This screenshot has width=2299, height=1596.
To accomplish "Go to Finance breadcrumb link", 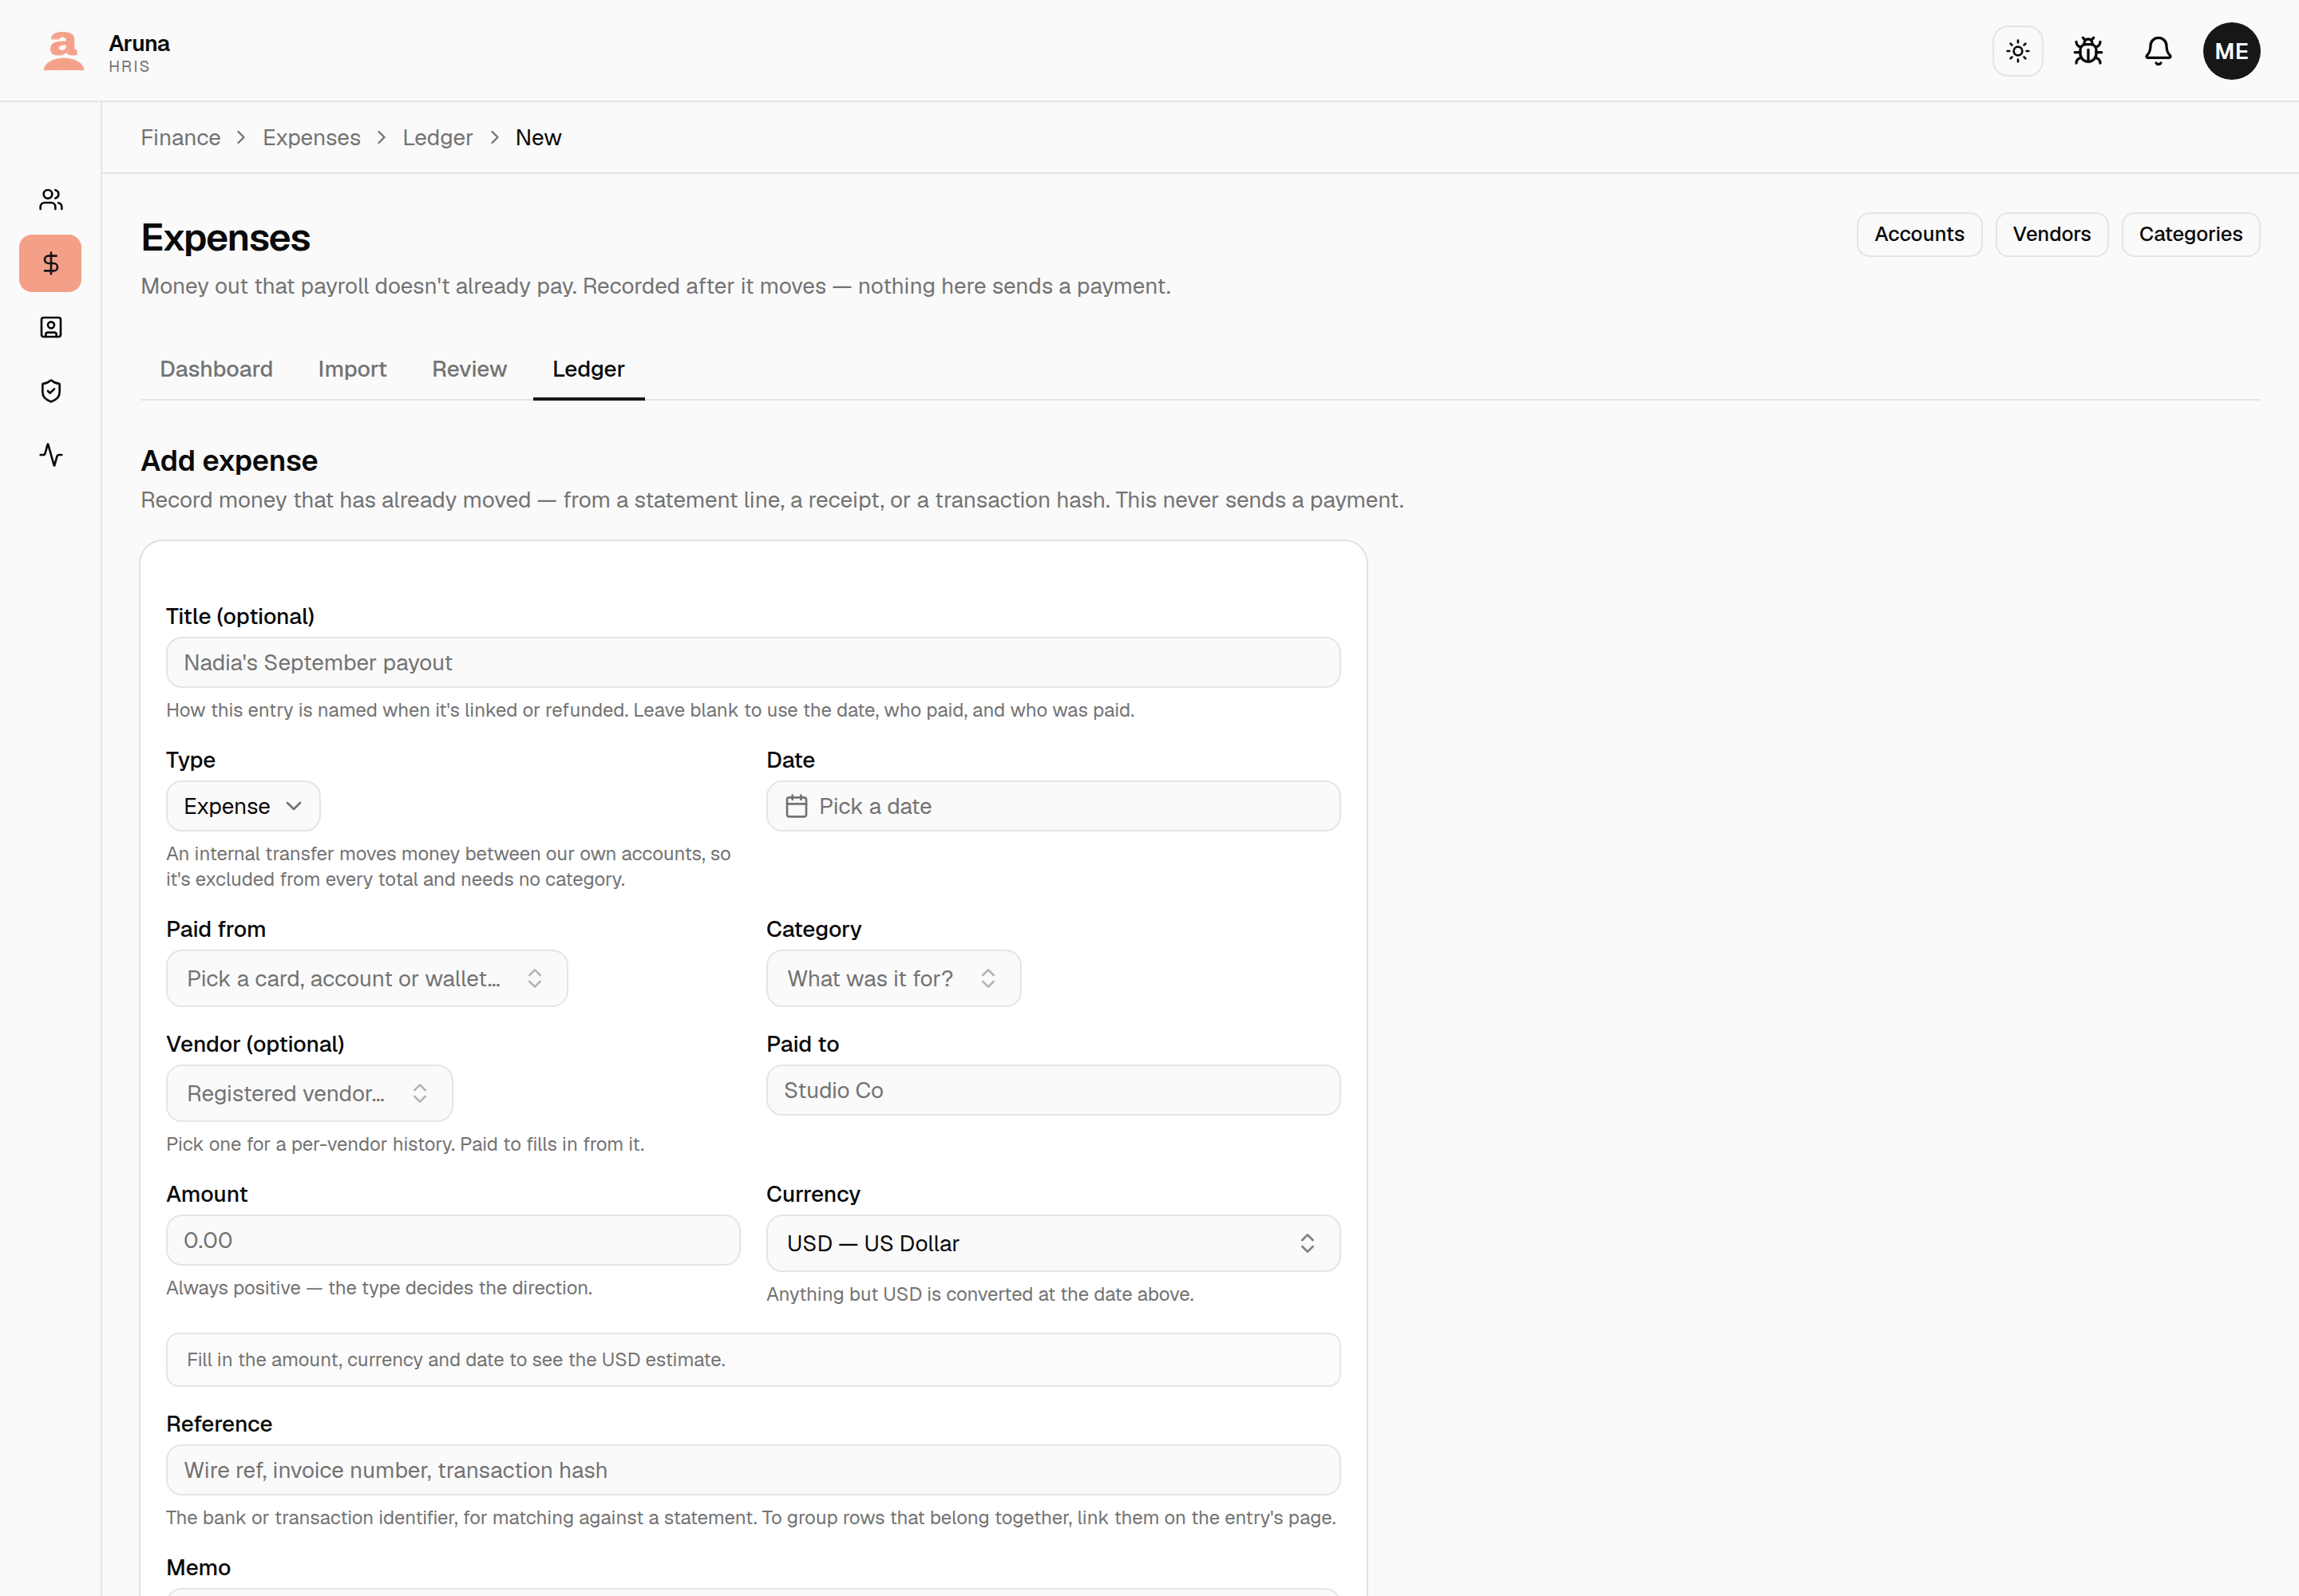I will pos(180,138).
